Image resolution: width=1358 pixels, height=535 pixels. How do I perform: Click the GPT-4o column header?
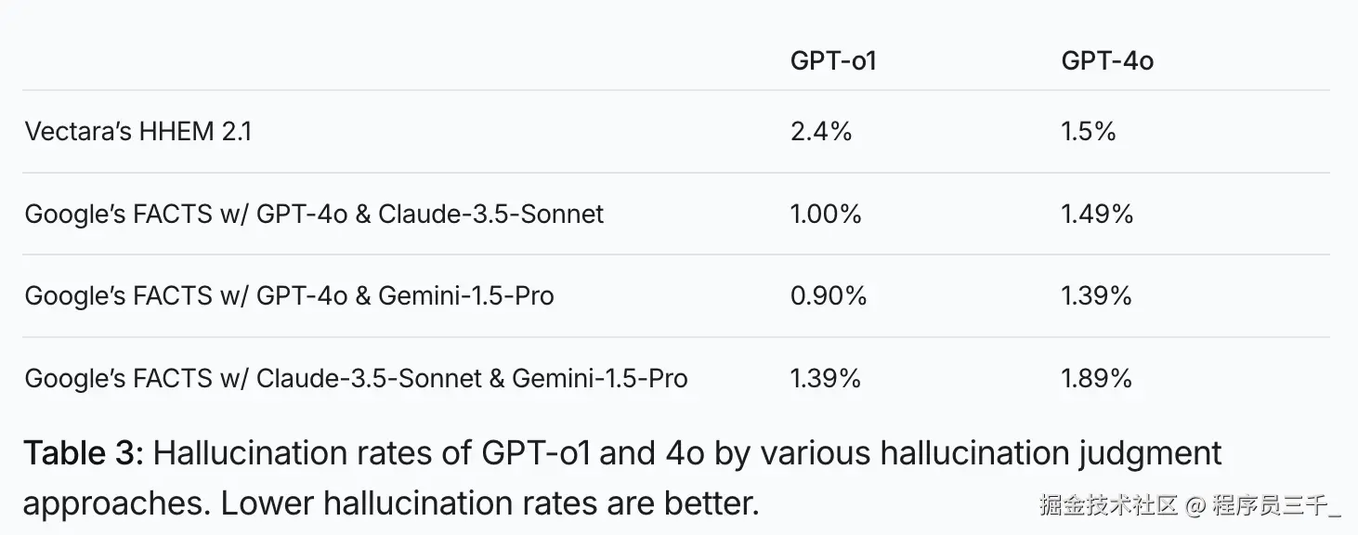tap(1107, 61)
